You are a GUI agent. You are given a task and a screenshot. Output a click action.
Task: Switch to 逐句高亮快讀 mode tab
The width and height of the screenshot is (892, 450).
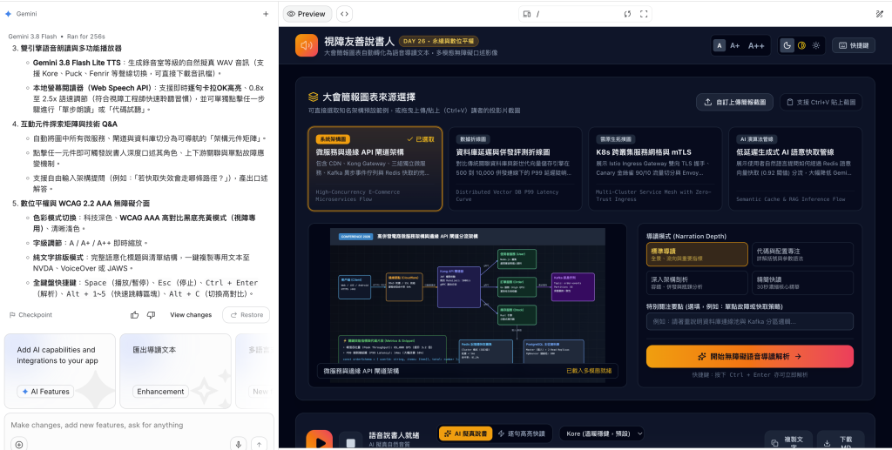click(521, 433)
